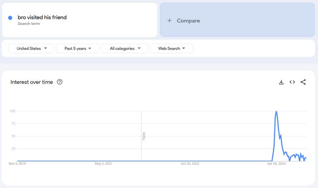Screen dimensions: 318x188
Task: Click the blue search term color dot
Action: 10,18
